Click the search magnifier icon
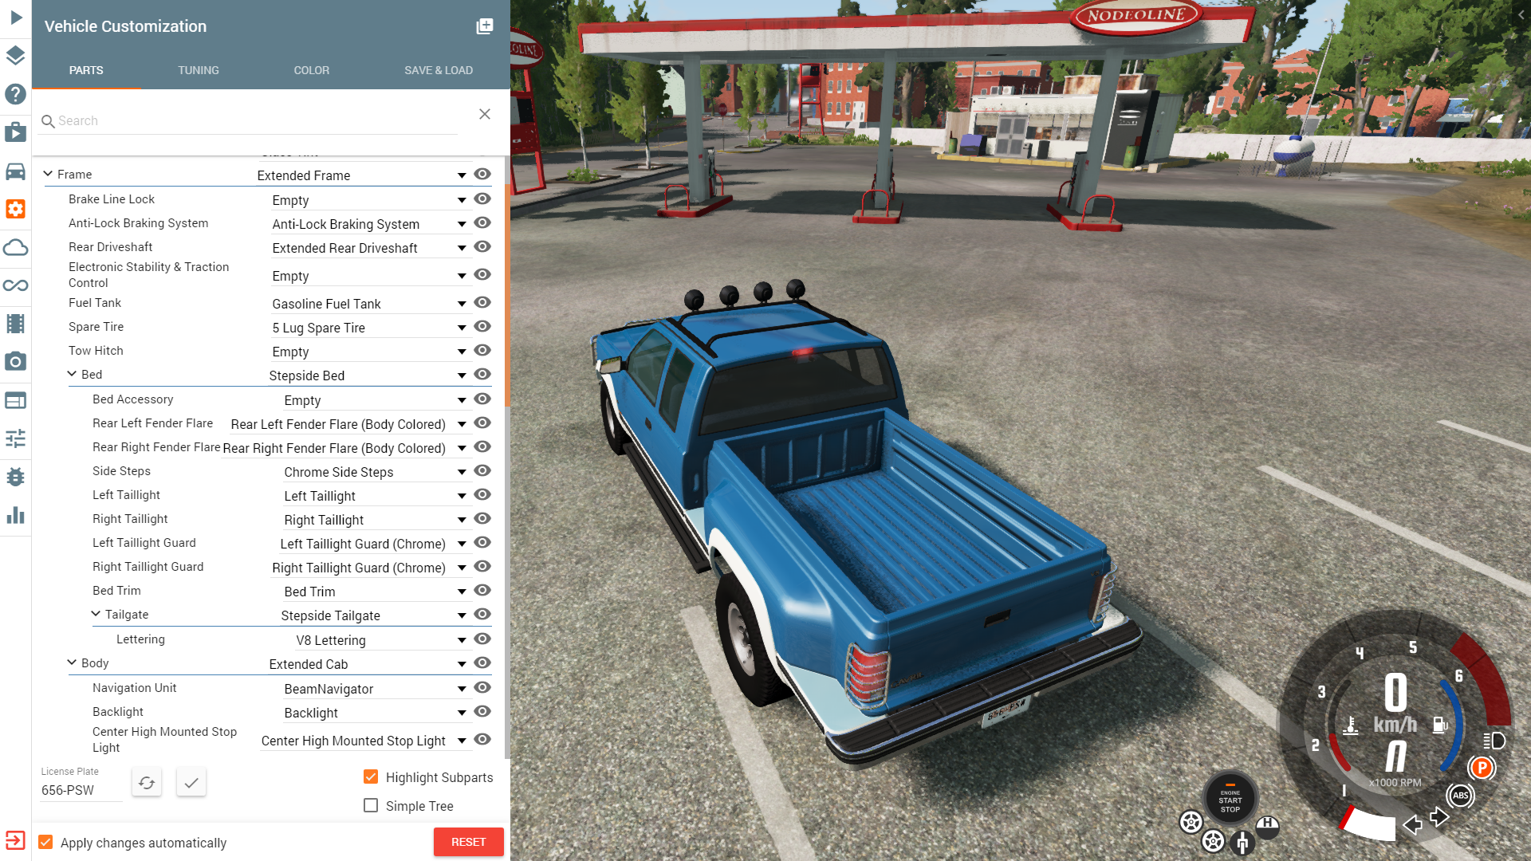1531x861 pixels. 48,121
